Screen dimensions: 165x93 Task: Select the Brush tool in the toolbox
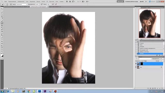pos(2,23)
